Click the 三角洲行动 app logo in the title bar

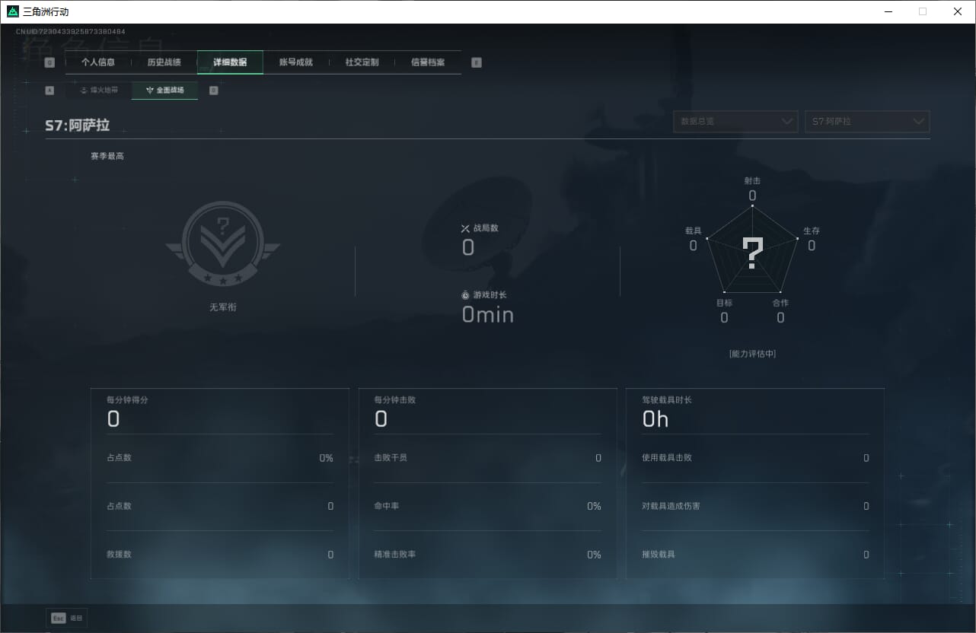click(x=12, y=11)
